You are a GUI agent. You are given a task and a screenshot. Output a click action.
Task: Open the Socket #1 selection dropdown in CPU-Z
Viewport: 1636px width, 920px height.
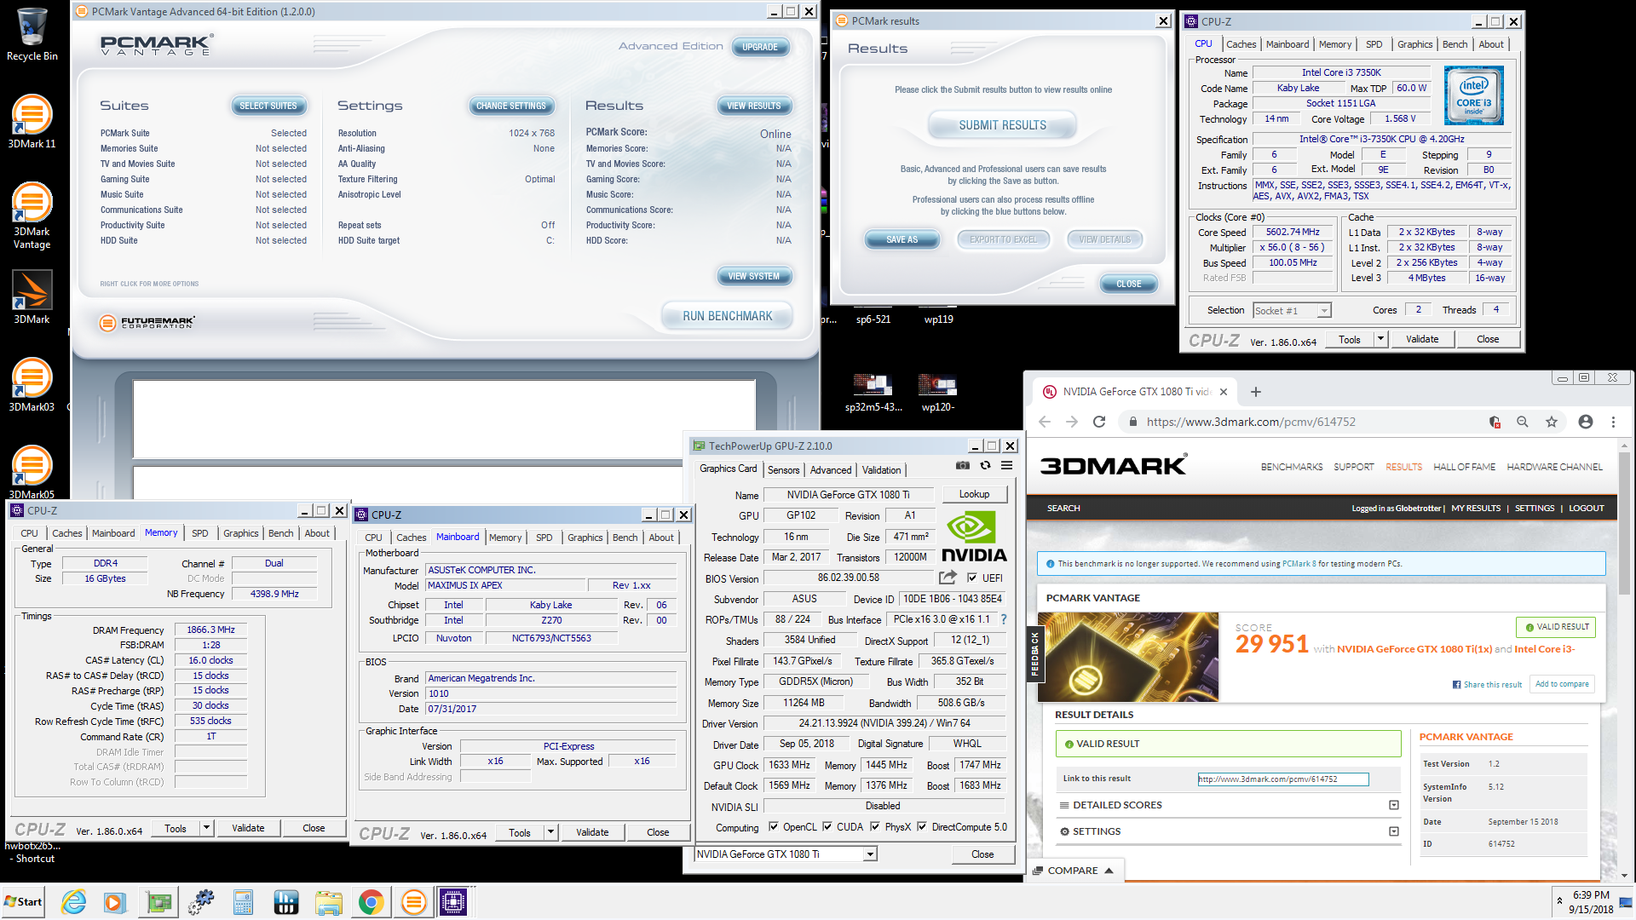coord(1324,311)
